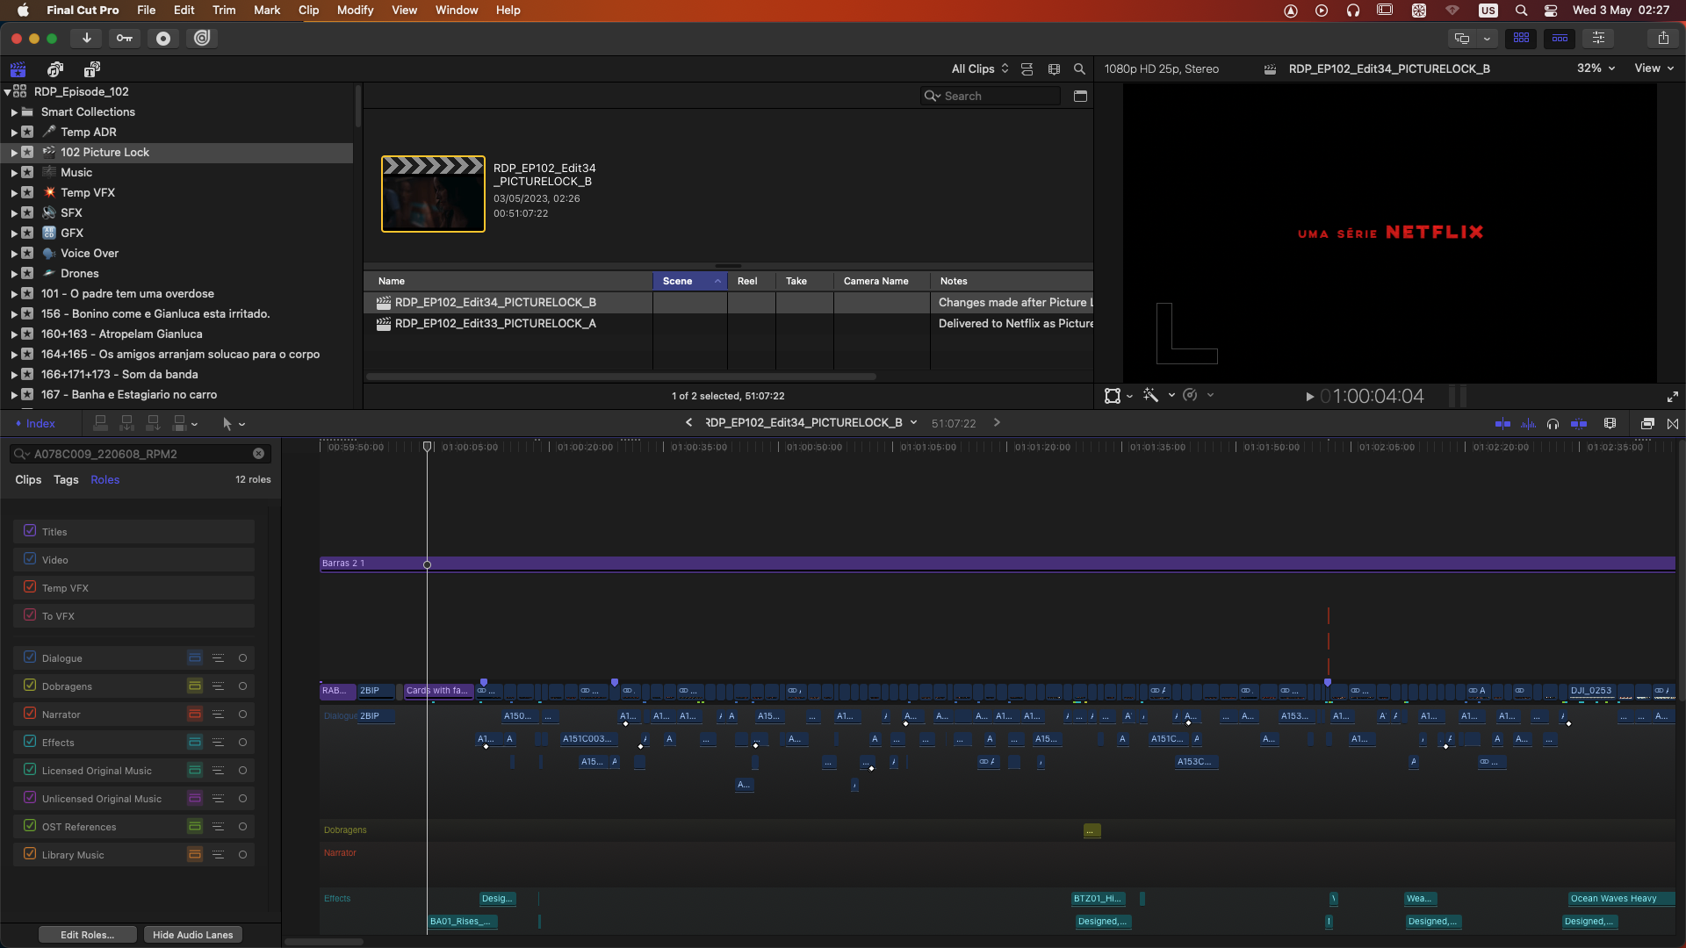
Task: Switch to the Tags tab in index
Action: tap(66, 480)
